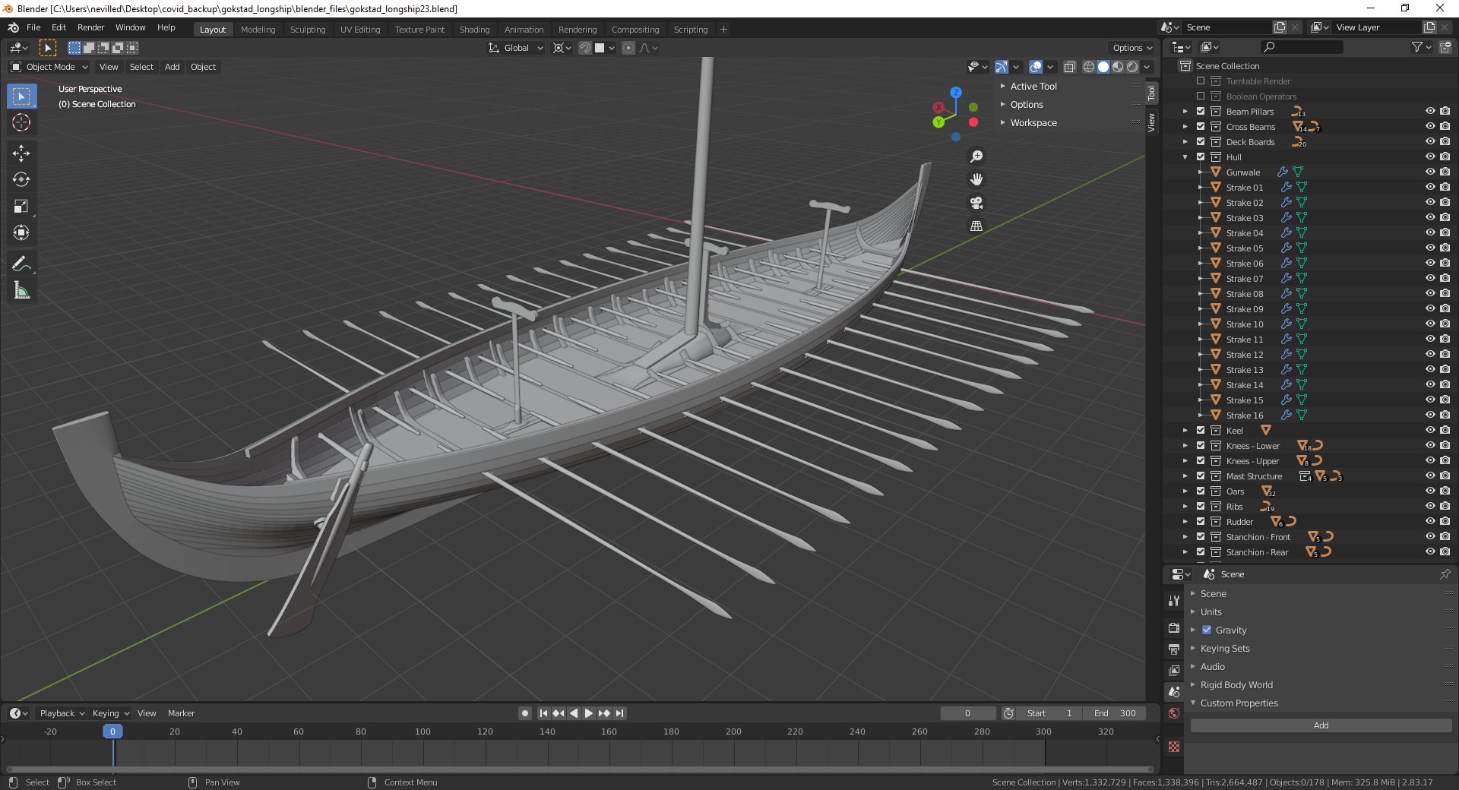Click the hand pan view icon

point(976,180)
